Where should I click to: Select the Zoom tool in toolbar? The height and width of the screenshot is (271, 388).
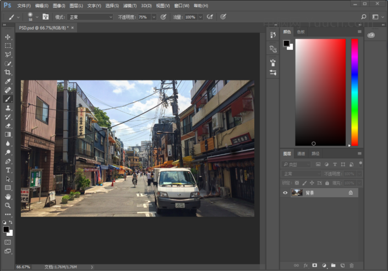click(8, 205)
